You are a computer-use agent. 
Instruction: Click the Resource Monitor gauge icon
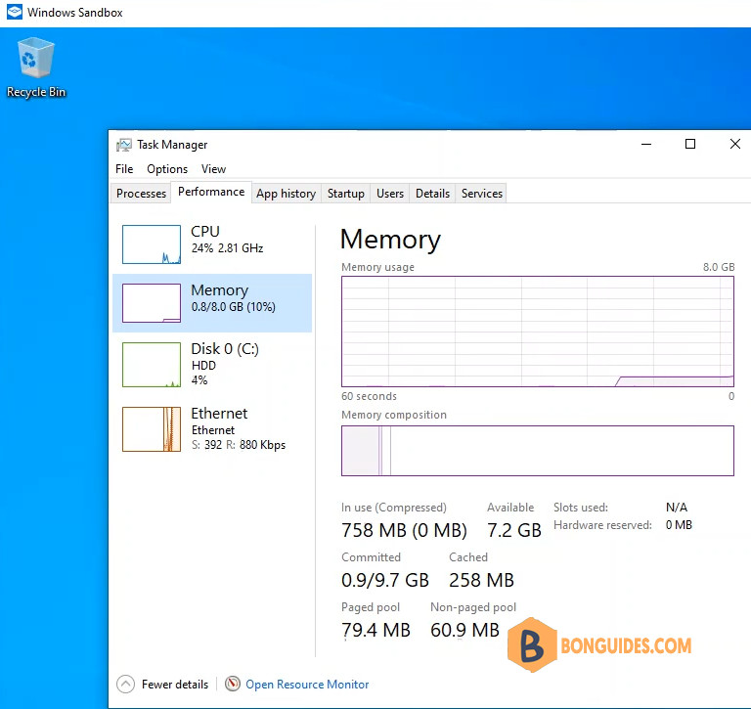click(233, 684)
